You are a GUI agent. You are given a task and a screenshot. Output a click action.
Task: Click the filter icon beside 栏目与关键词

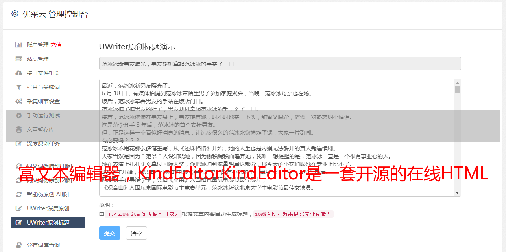pyautogui.click(x=18, y=87)
